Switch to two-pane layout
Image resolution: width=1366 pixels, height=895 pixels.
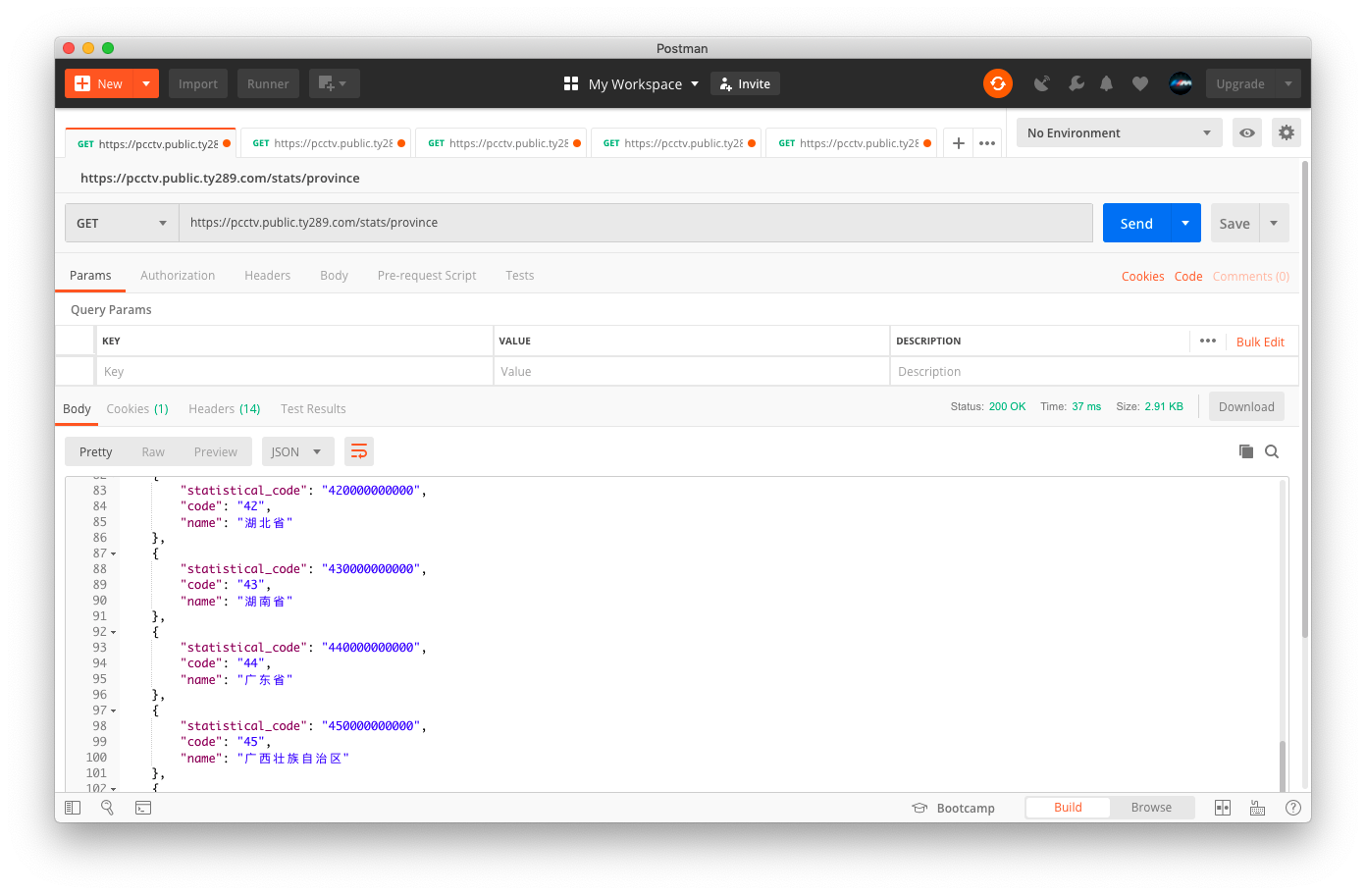[x=1223, y=808]
